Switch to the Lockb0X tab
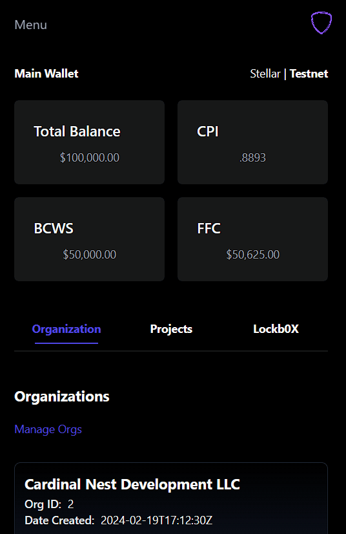 [276, 329]
